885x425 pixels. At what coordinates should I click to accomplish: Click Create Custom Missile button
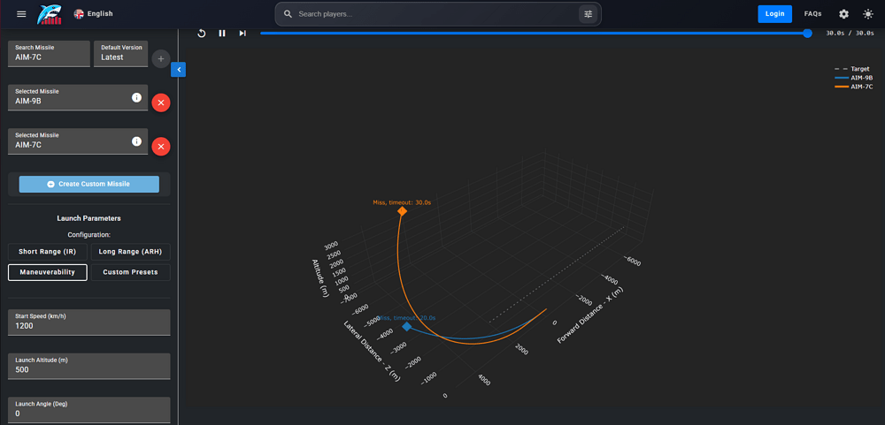point(89,185)
